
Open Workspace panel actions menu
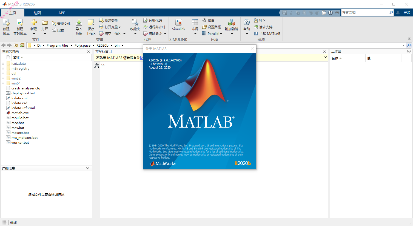point(409,51)
